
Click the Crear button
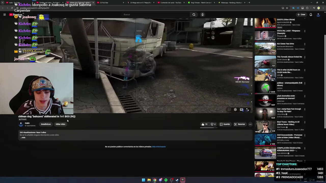coord(301,14)
